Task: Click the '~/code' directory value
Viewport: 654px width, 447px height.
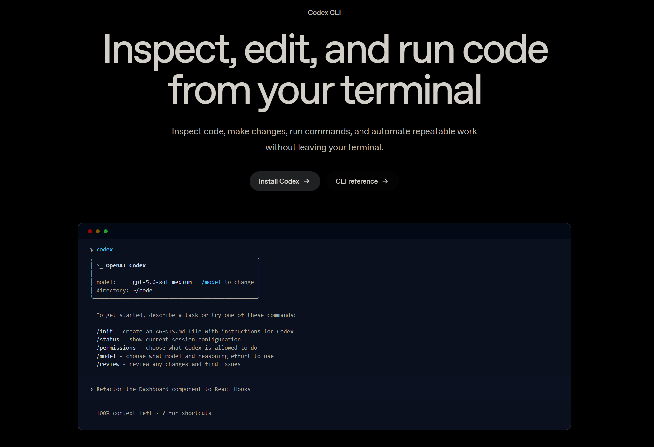Action: pos(142,290)
